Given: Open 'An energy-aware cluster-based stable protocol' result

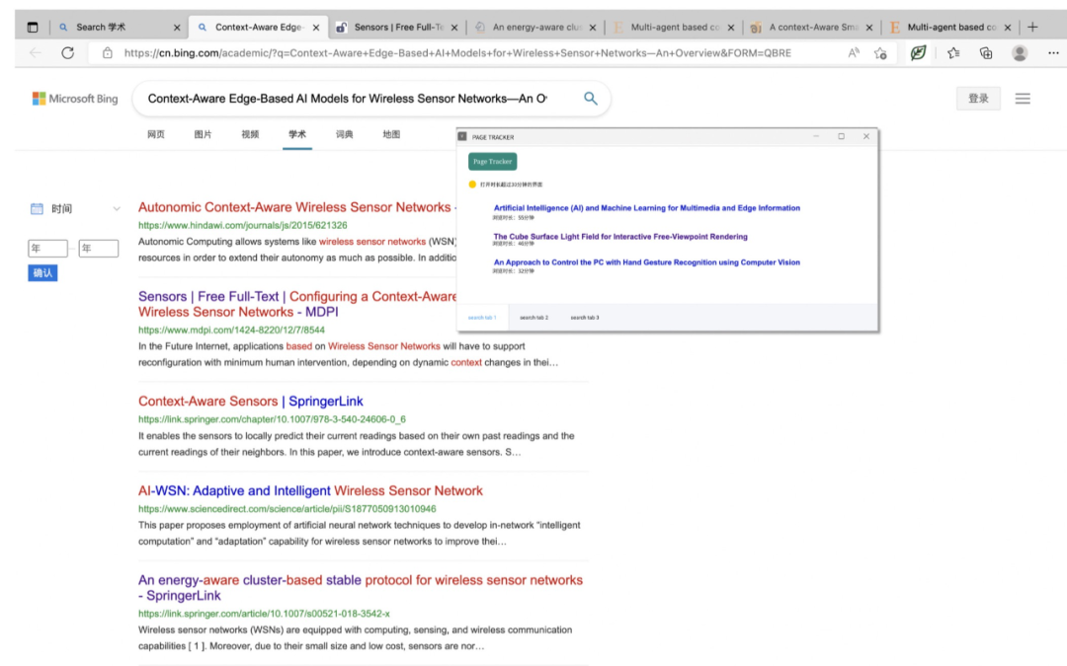Looking at the screenshot, I should pyautogui.click(x=361, y=588).
